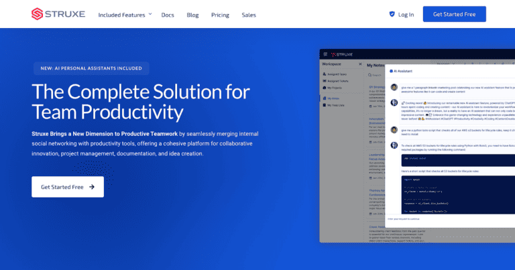Click the AI Assistant icon in chat header
Image resolution: width=515 pixels, height=270 pixels.
(390, 70)
